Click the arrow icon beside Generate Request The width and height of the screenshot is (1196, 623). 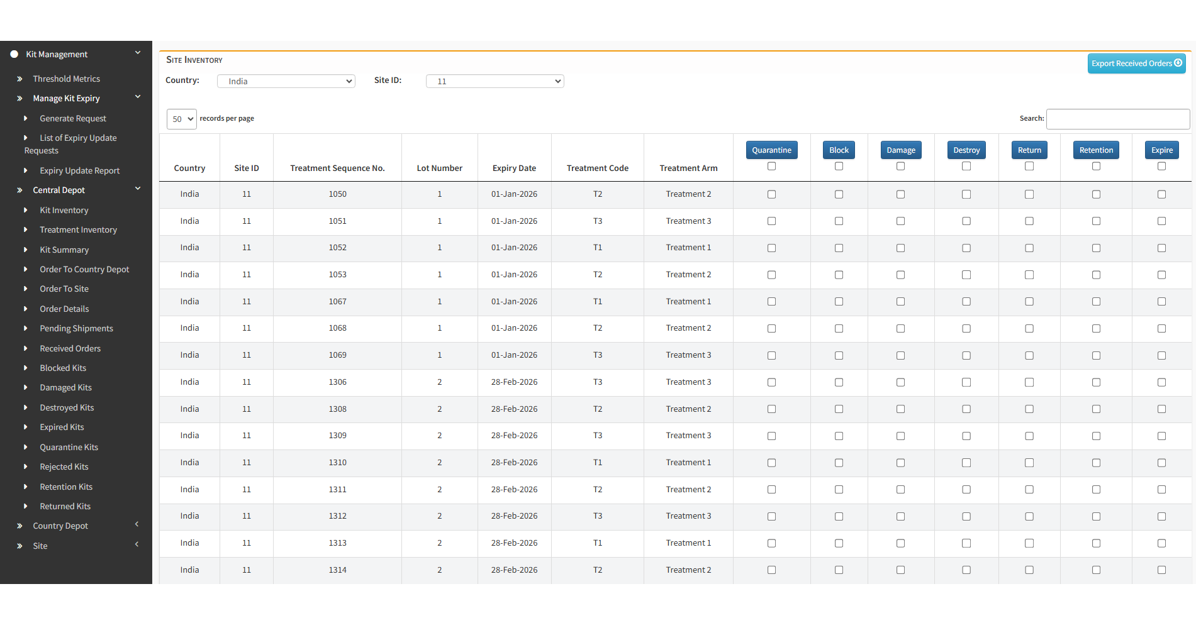pyautogui.click(x=26, y=118)
